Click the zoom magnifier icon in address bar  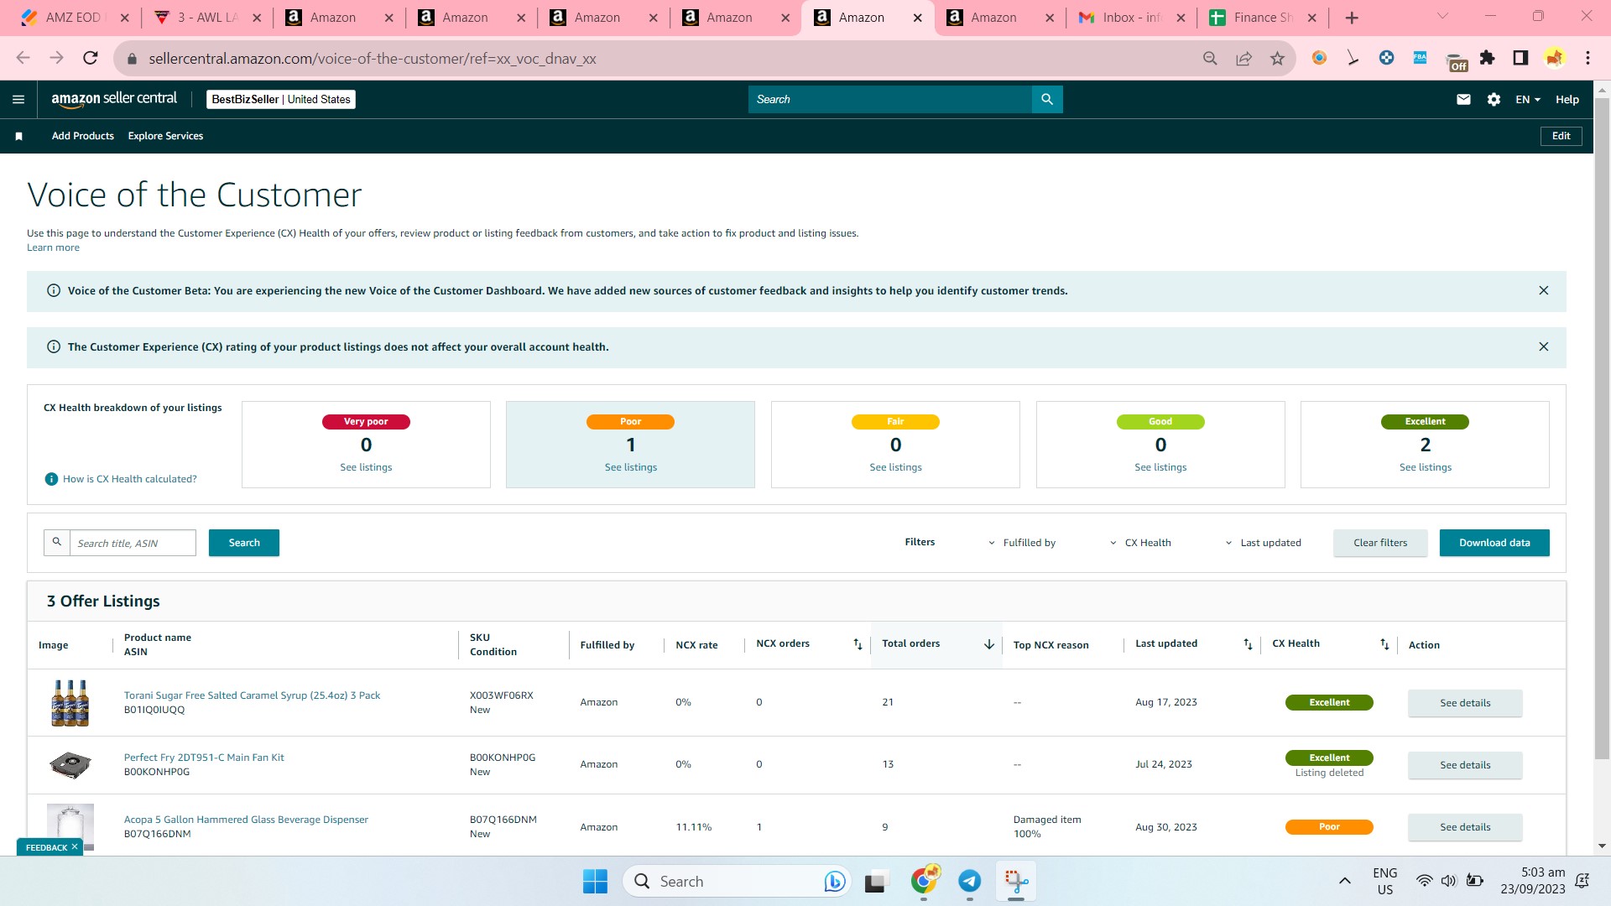pyautogui.click(x=1210, y=58)
